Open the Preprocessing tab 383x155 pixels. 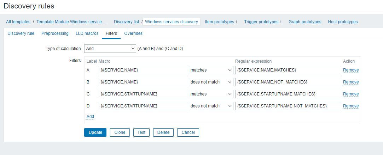55,33
